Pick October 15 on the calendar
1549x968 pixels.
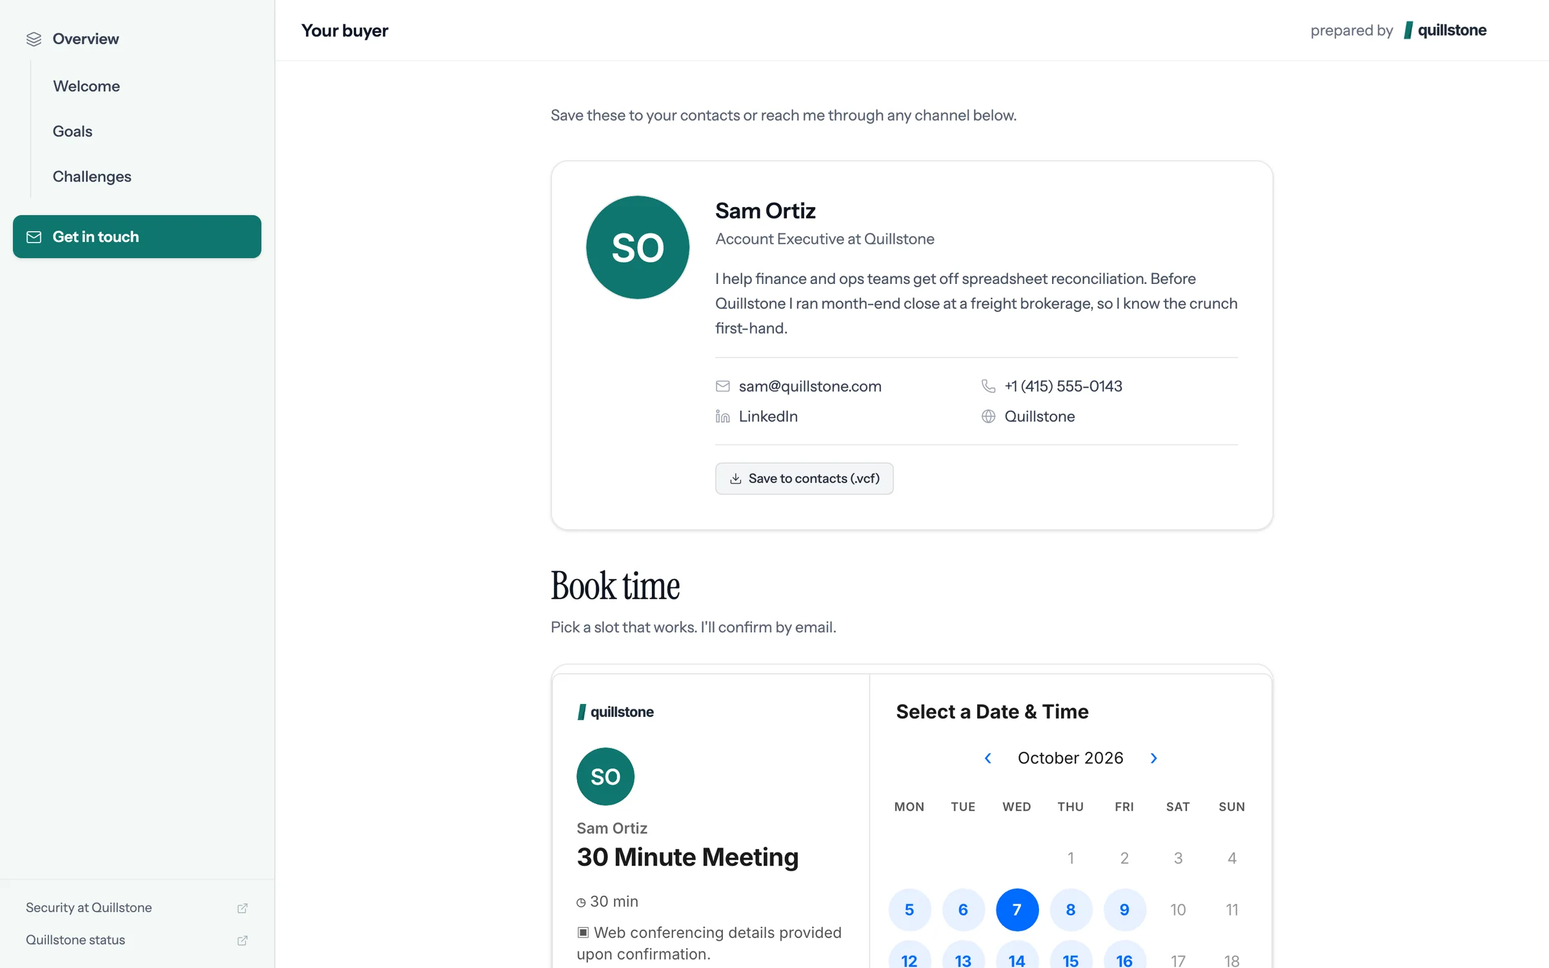pyautogui.click(x=1071, y=955)
